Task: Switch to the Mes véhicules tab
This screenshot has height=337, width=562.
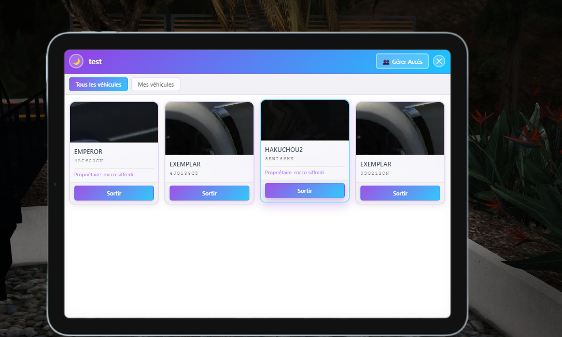Action: pos(156,85)
